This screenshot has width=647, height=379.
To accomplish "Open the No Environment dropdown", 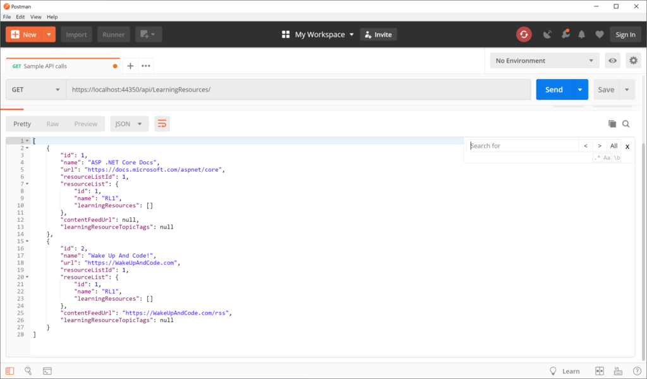I will pyautogui.click(x=545, y=61).
